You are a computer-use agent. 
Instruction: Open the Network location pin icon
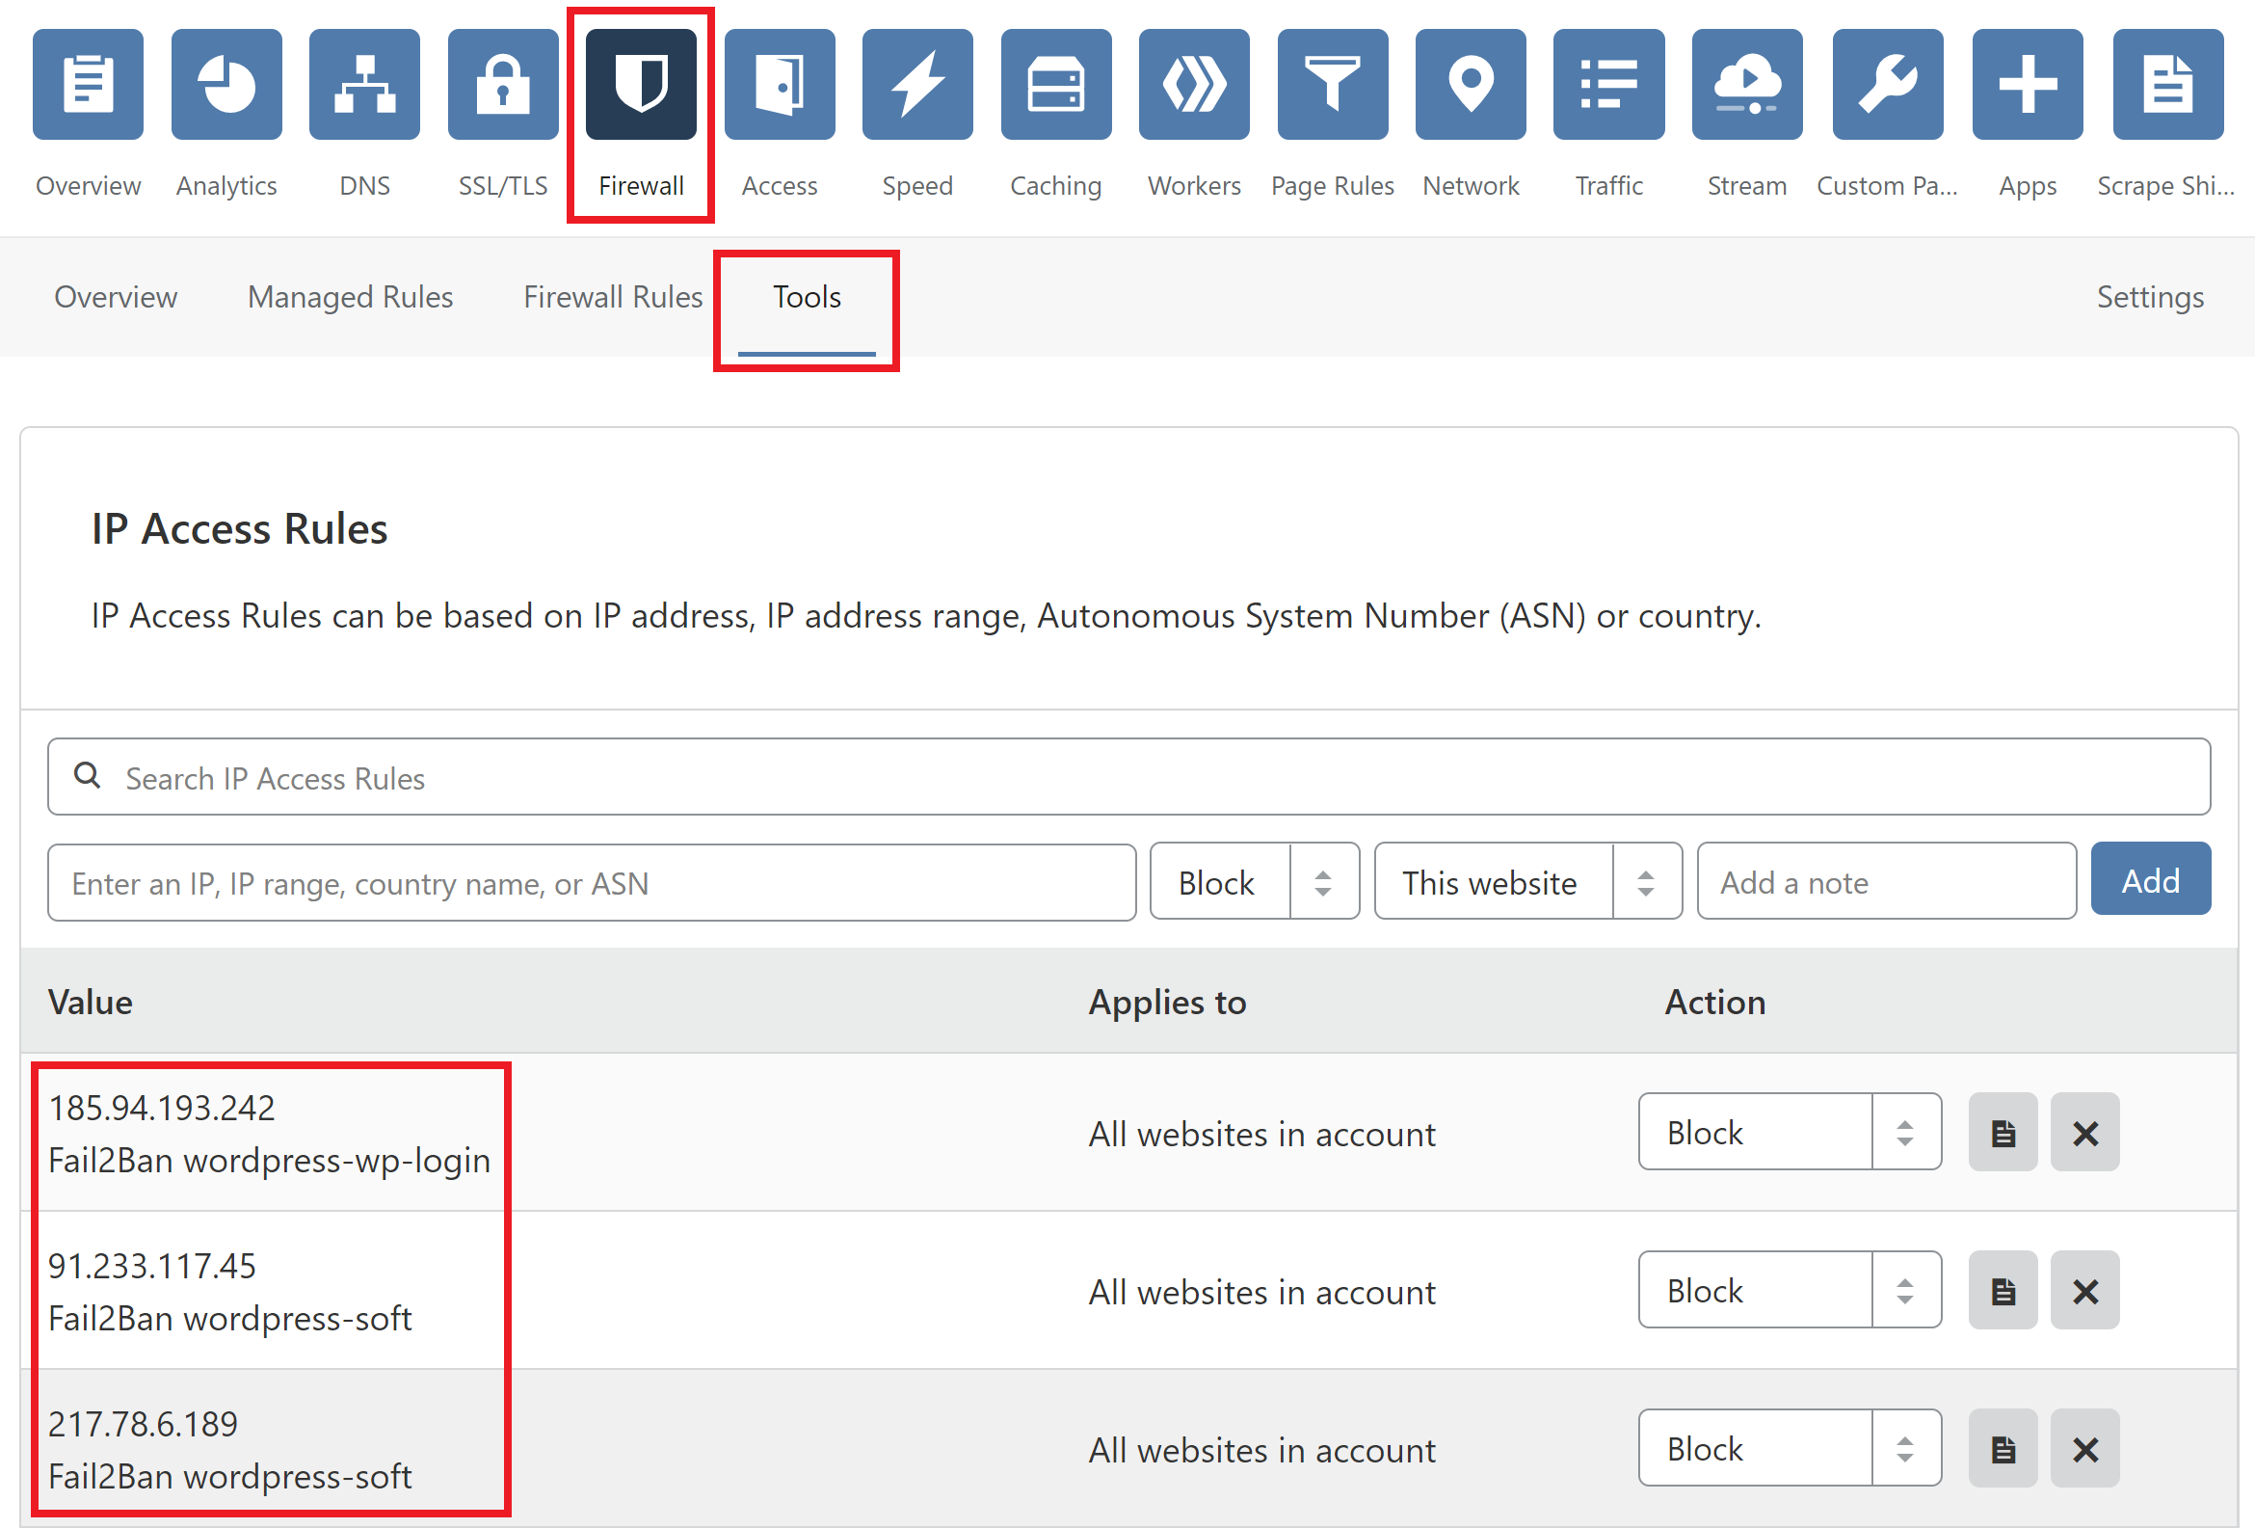1471,85
